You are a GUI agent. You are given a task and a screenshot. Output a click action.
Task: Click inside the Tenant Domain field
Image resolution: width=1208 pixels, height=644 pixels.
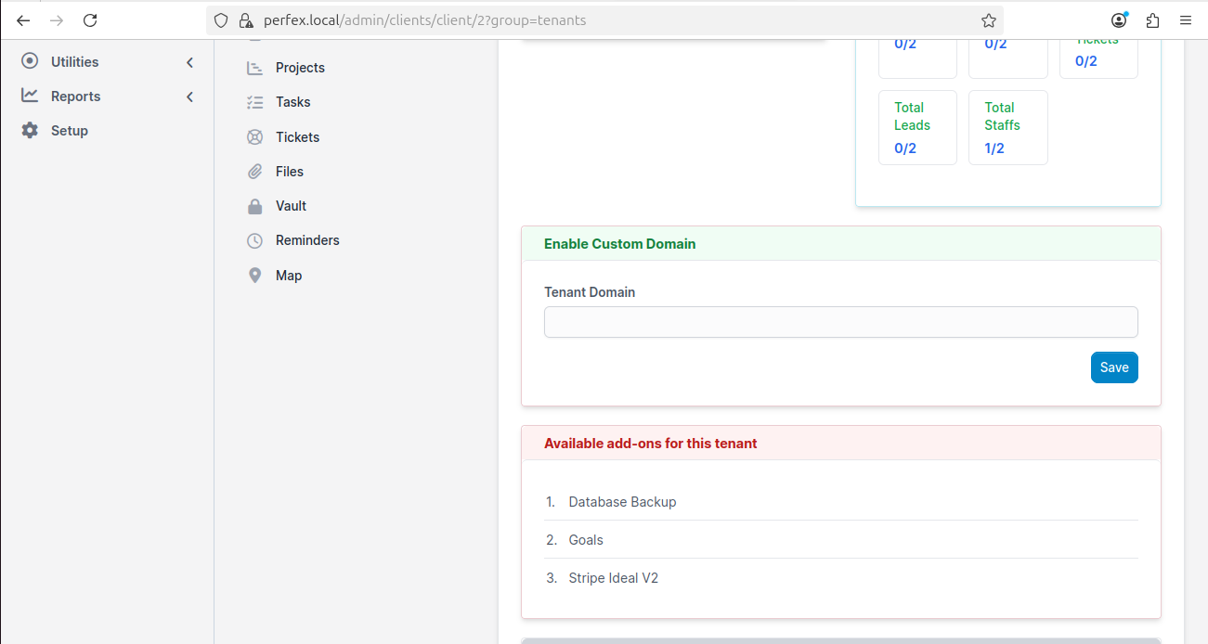click(x=840, y=322)
